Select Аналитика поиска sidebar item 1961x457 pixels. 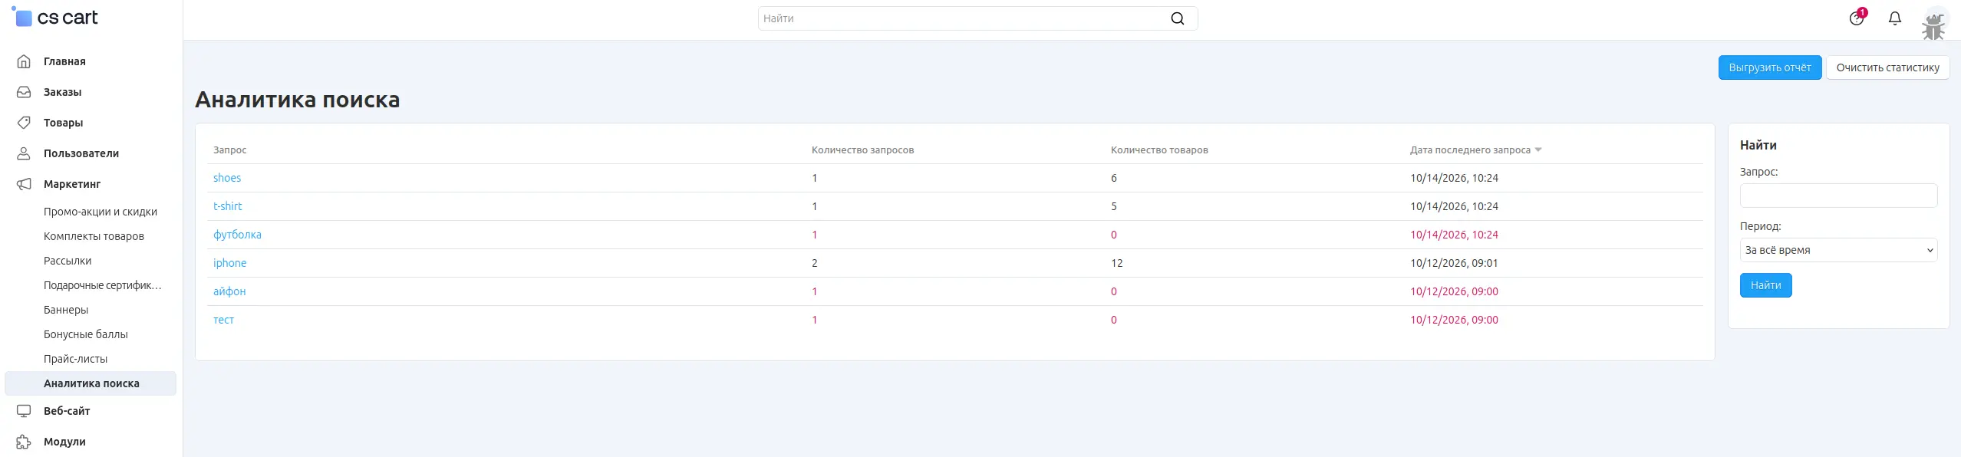[x=91, y=383]
